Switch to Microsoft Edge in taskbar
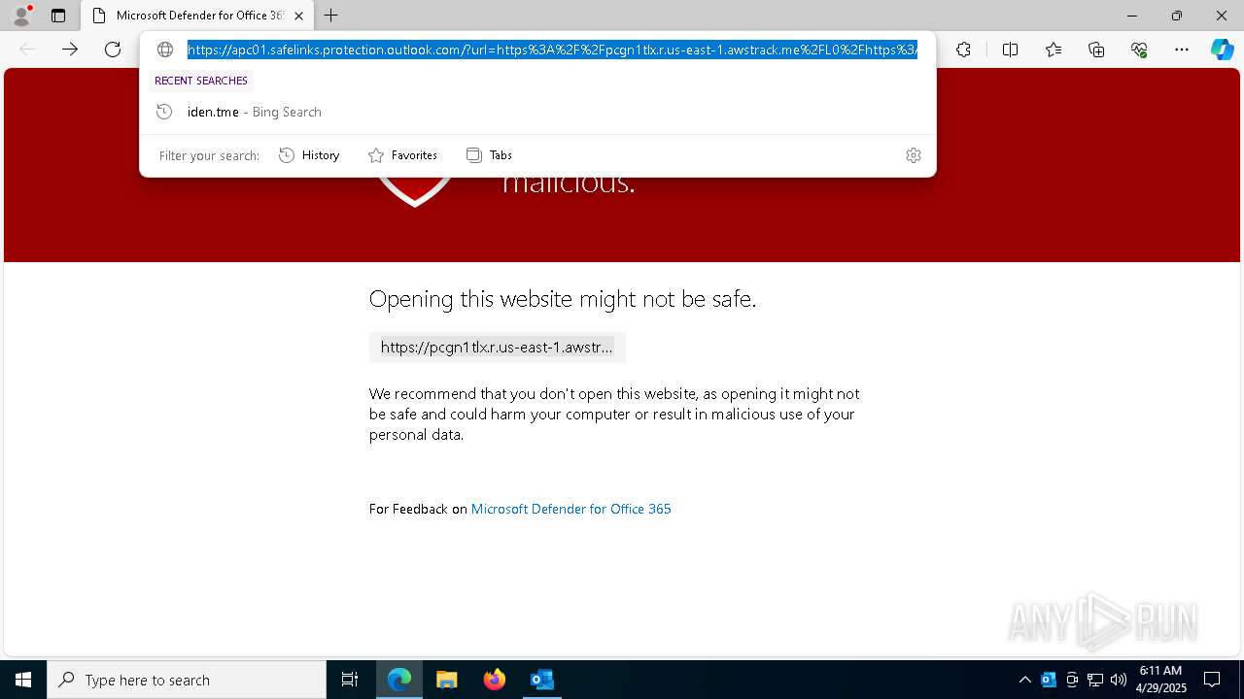This screenshot has height=699, width=1244. (399, 680)
